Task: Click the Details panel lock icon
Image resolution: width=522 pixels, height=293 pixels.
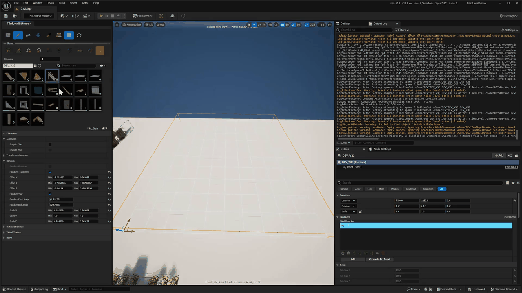Action: click(x=517, y=155)
